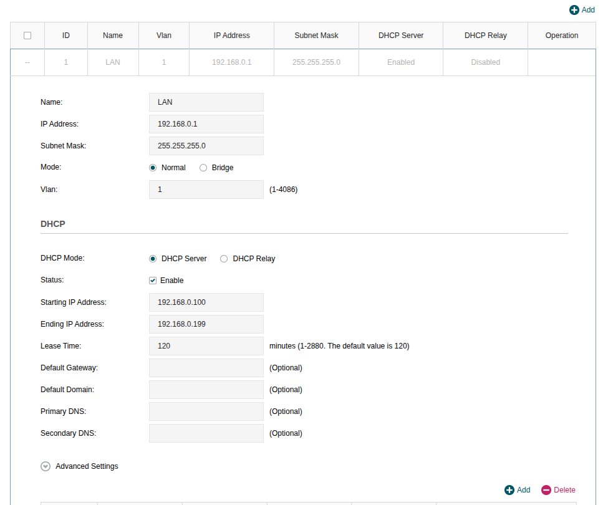Toggle the Status Enable checkbox

(x=153, y=280)
